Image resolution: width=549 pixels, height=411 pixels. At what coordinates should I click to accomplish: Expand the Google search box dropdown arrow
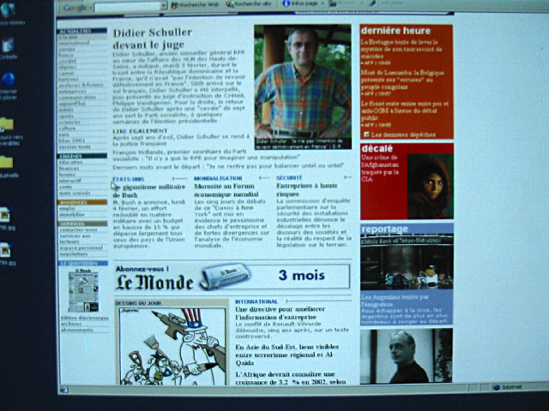pyautogui.click(x=164, y=6)
